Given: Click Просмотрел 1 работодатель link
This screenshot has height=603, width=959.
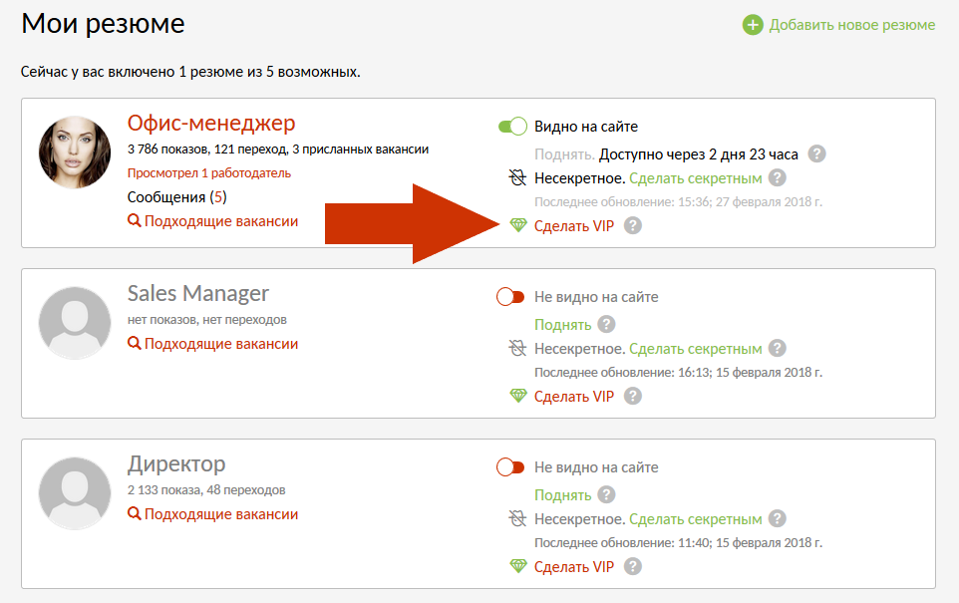Looking at the screenshot, I should tap(209, 172).
